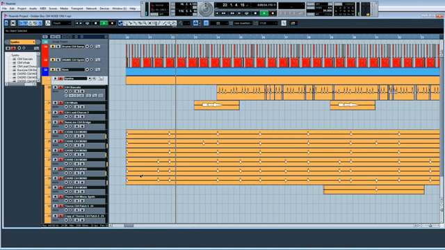Select the Glue tool
The width and height of the screenshot is (445, 250).
point(135,23)
